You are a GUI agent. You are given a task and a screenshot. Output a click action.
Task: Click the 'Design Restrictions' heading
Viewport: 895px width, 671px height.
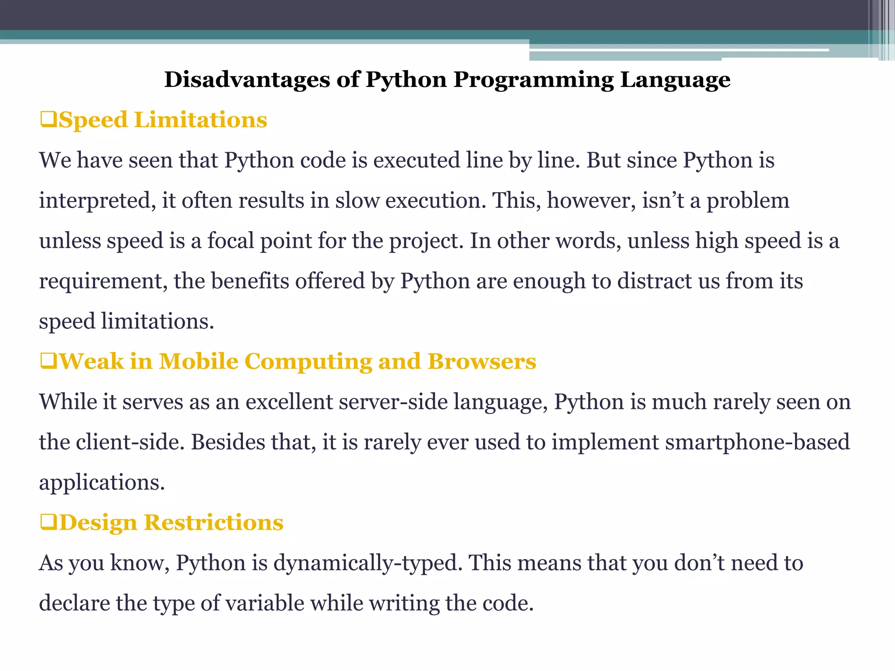[171, 523]
